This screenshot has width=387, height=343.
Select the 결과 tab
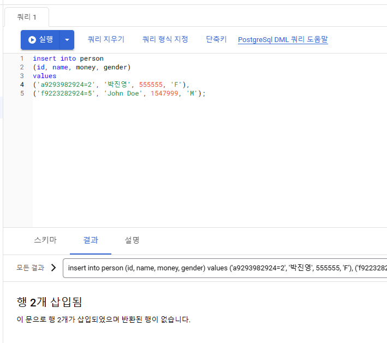point(91,240)
